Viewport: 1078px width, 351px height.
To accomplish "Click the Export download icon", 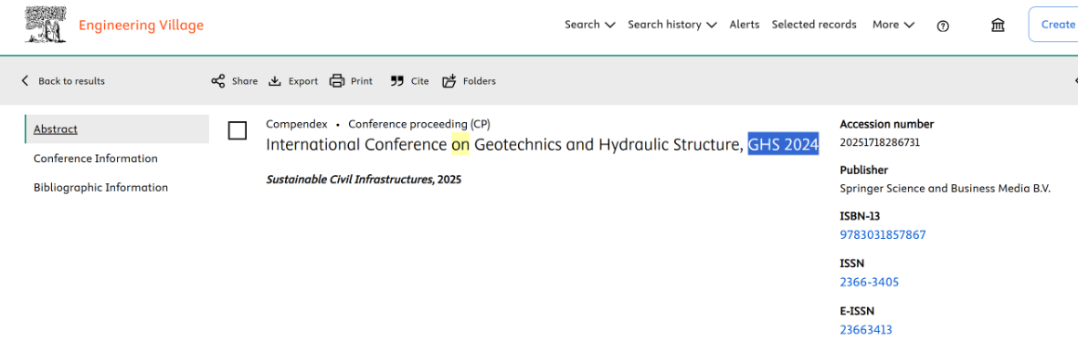I will [x=275, y=81].
